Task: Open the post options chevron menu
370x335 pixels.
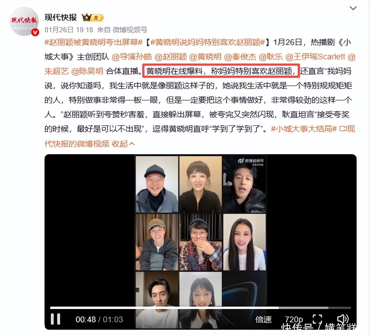Action: click(353, 8)
